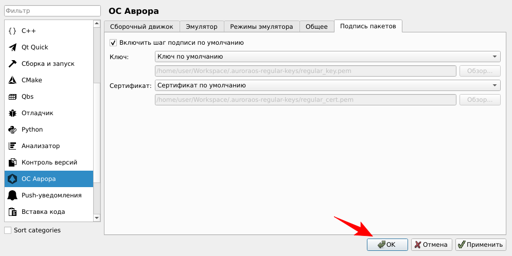Open the Режимы эмулятора tab

(x=261, y=27)
